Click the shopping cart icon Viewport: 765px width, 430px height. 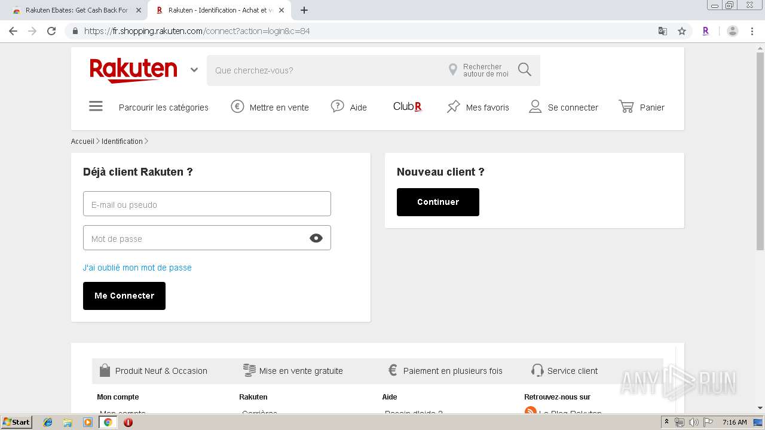tap(626, 106)
